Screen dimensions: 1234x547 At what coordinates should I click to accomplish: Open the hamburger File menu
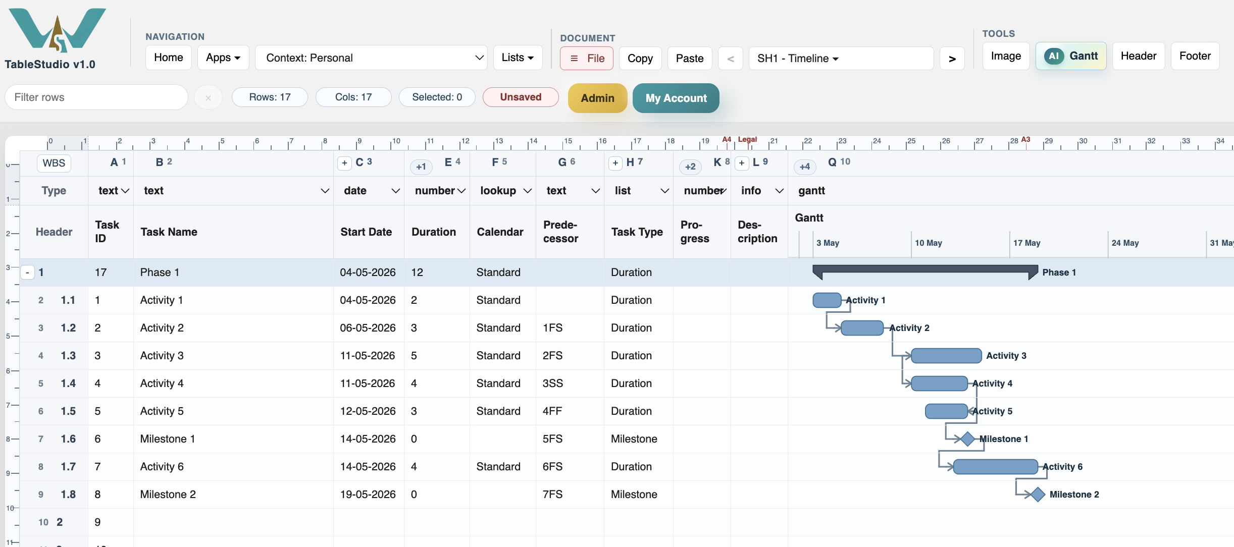(586, 59)
